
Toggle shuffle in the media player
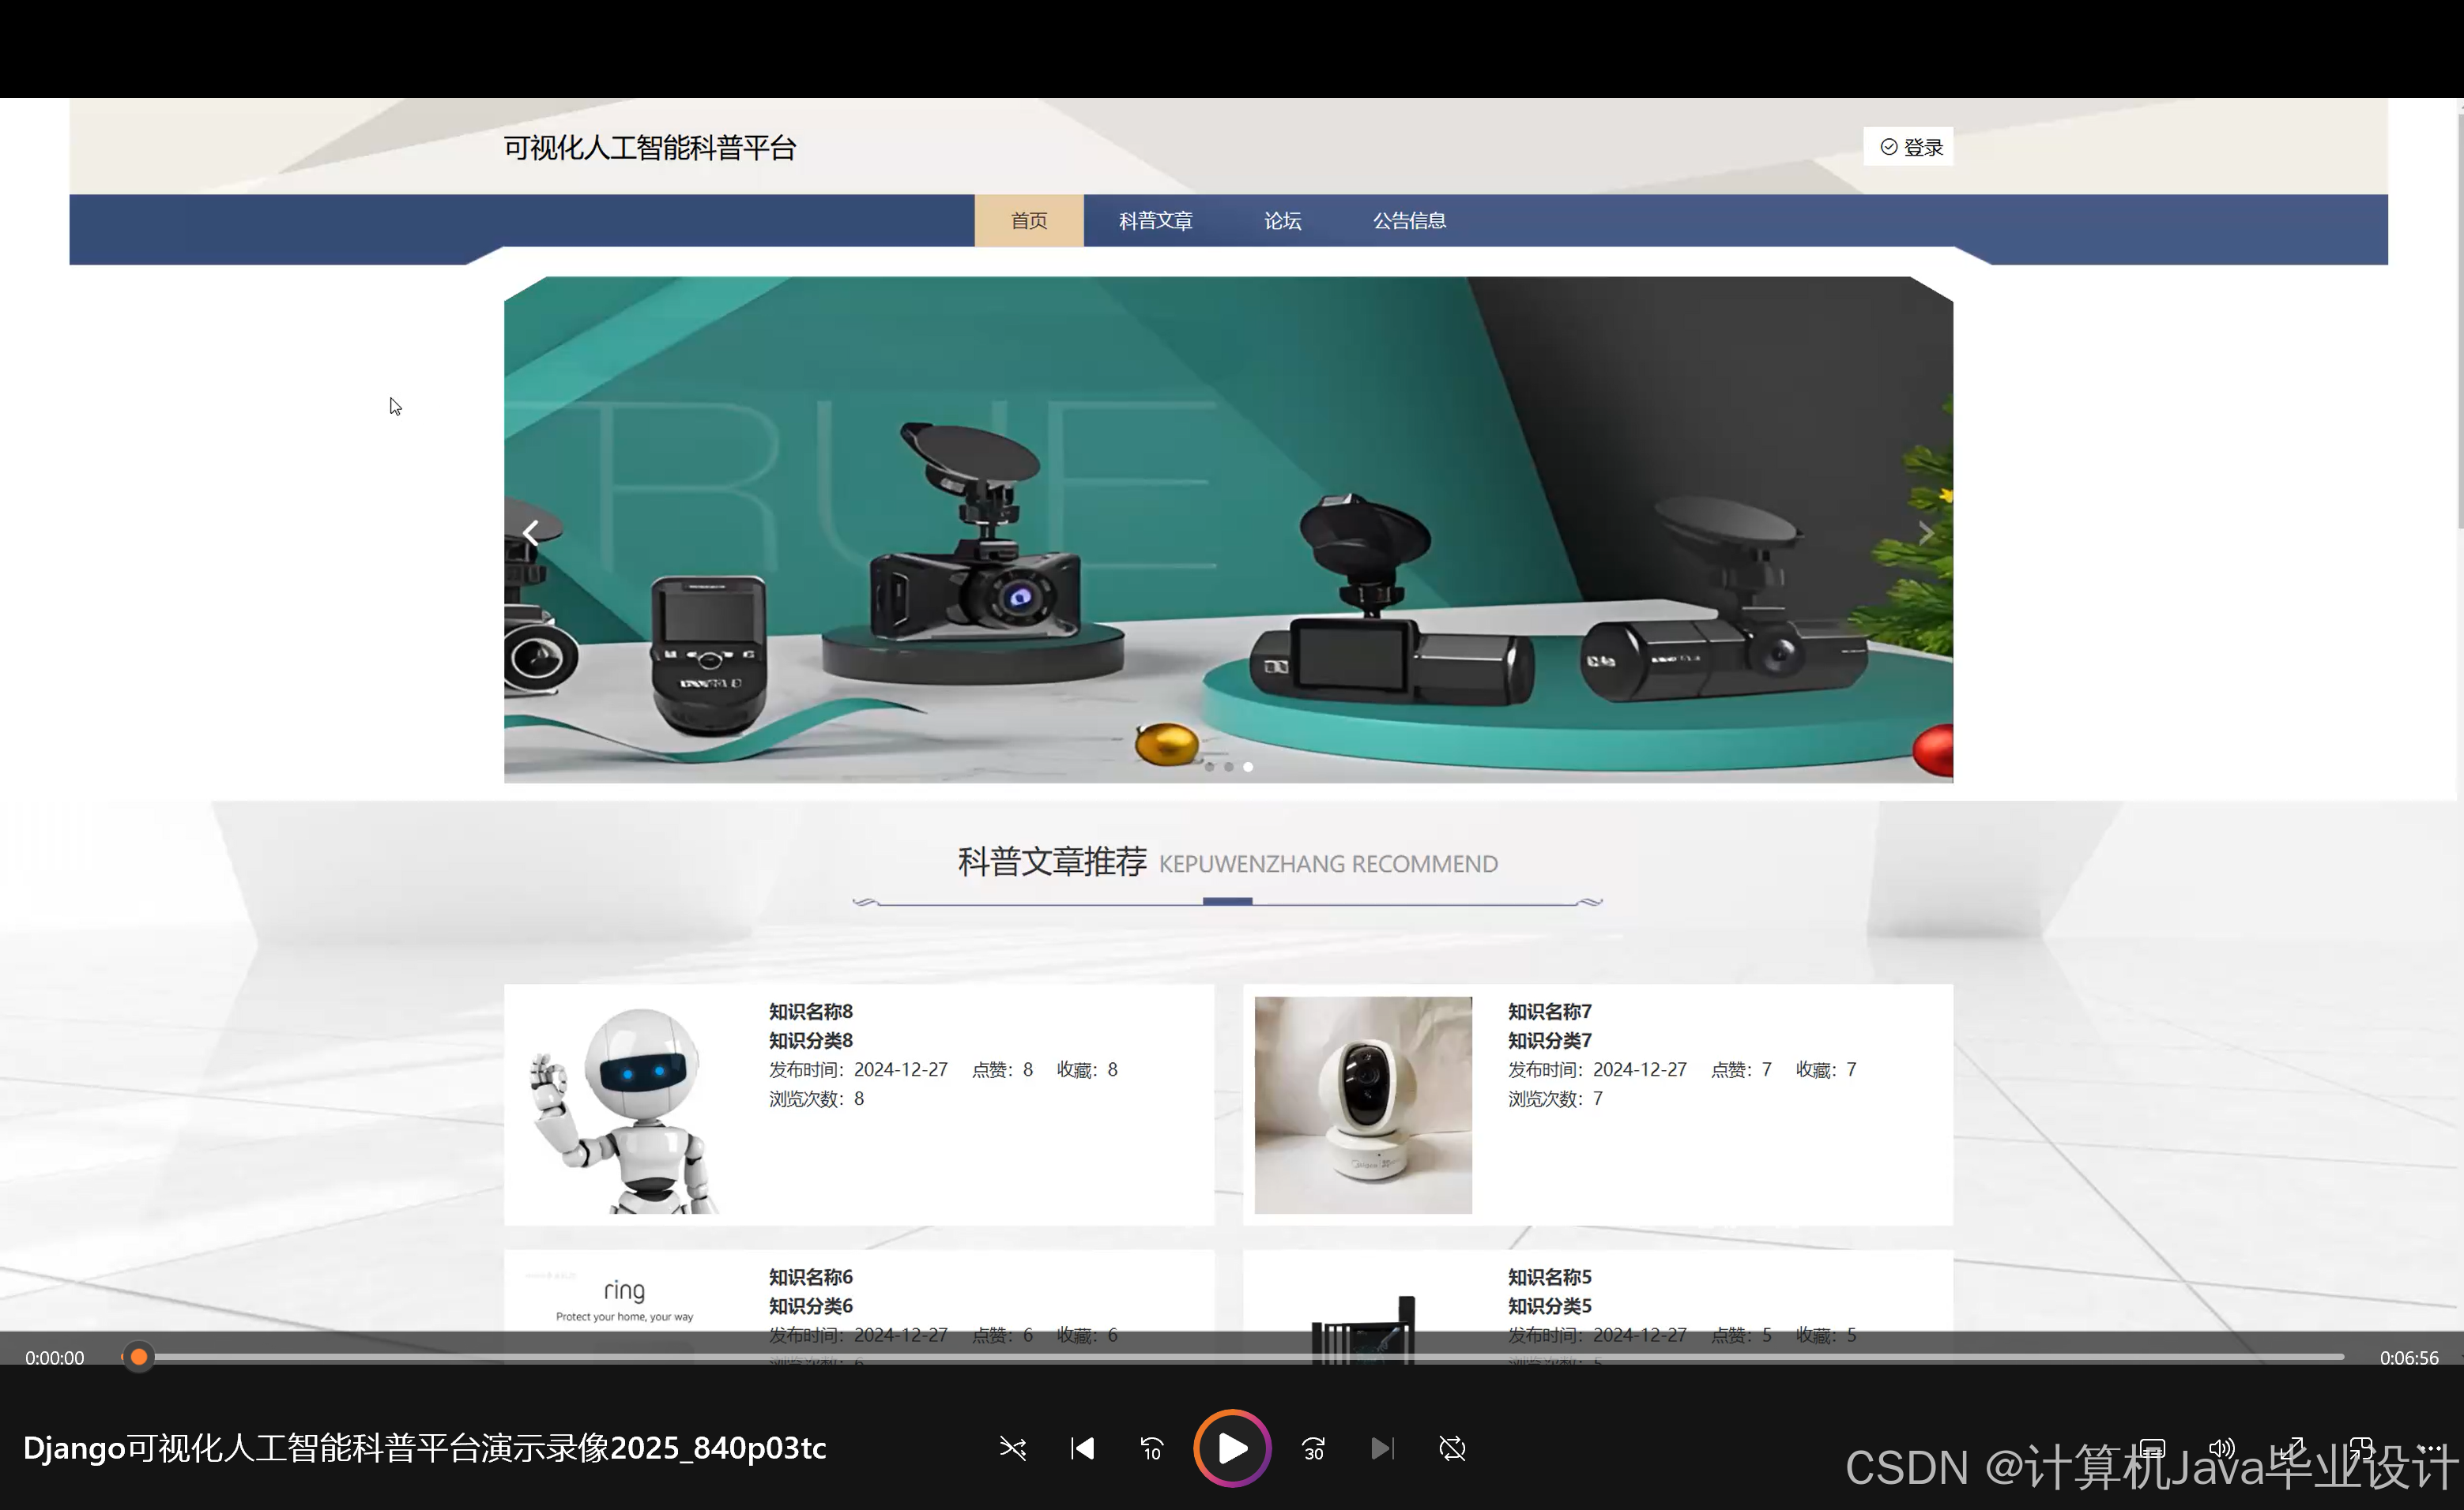pos(1012,1448)
